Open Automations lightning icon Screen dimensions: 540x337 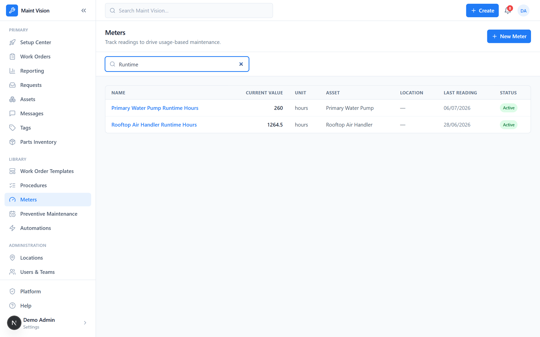click(12, 228)
